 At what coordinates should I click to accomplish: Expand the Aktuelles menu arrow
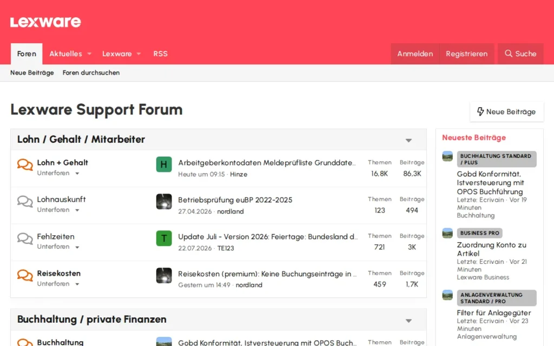(x=89, y=54)
